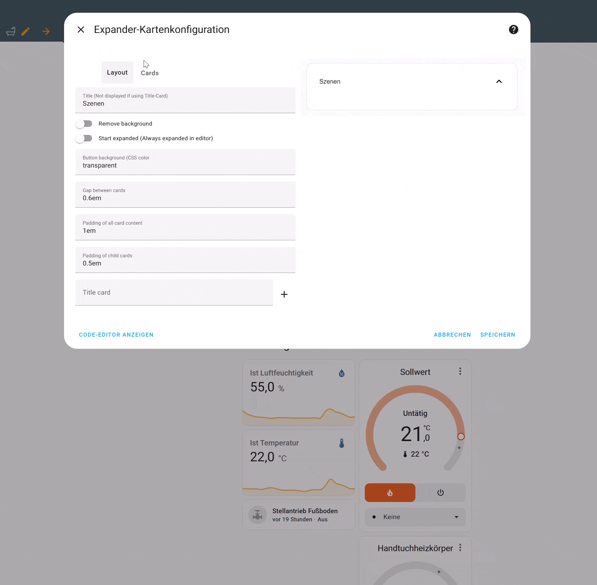597x585 pixels.
Task: Enable the Start expanded toggle
Action: tap(84, 138)
